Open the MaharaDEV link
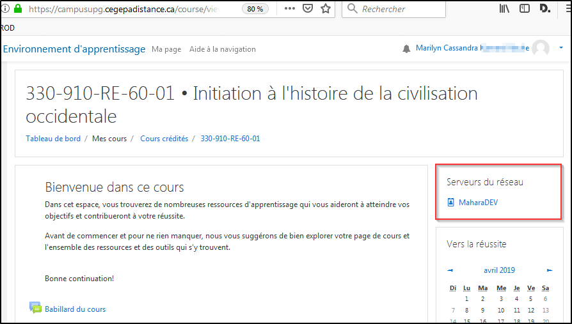This screenshot has height=324, width=572. click(478, 203)
